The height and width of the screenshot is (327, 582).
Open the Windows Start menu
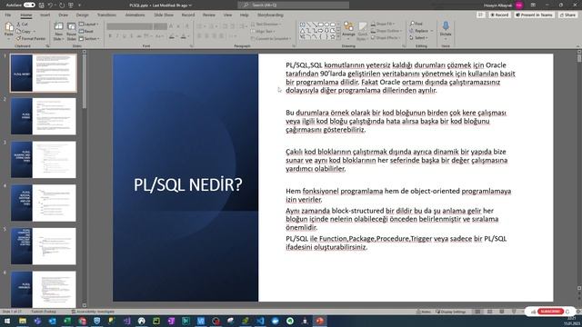pos(7,321)
